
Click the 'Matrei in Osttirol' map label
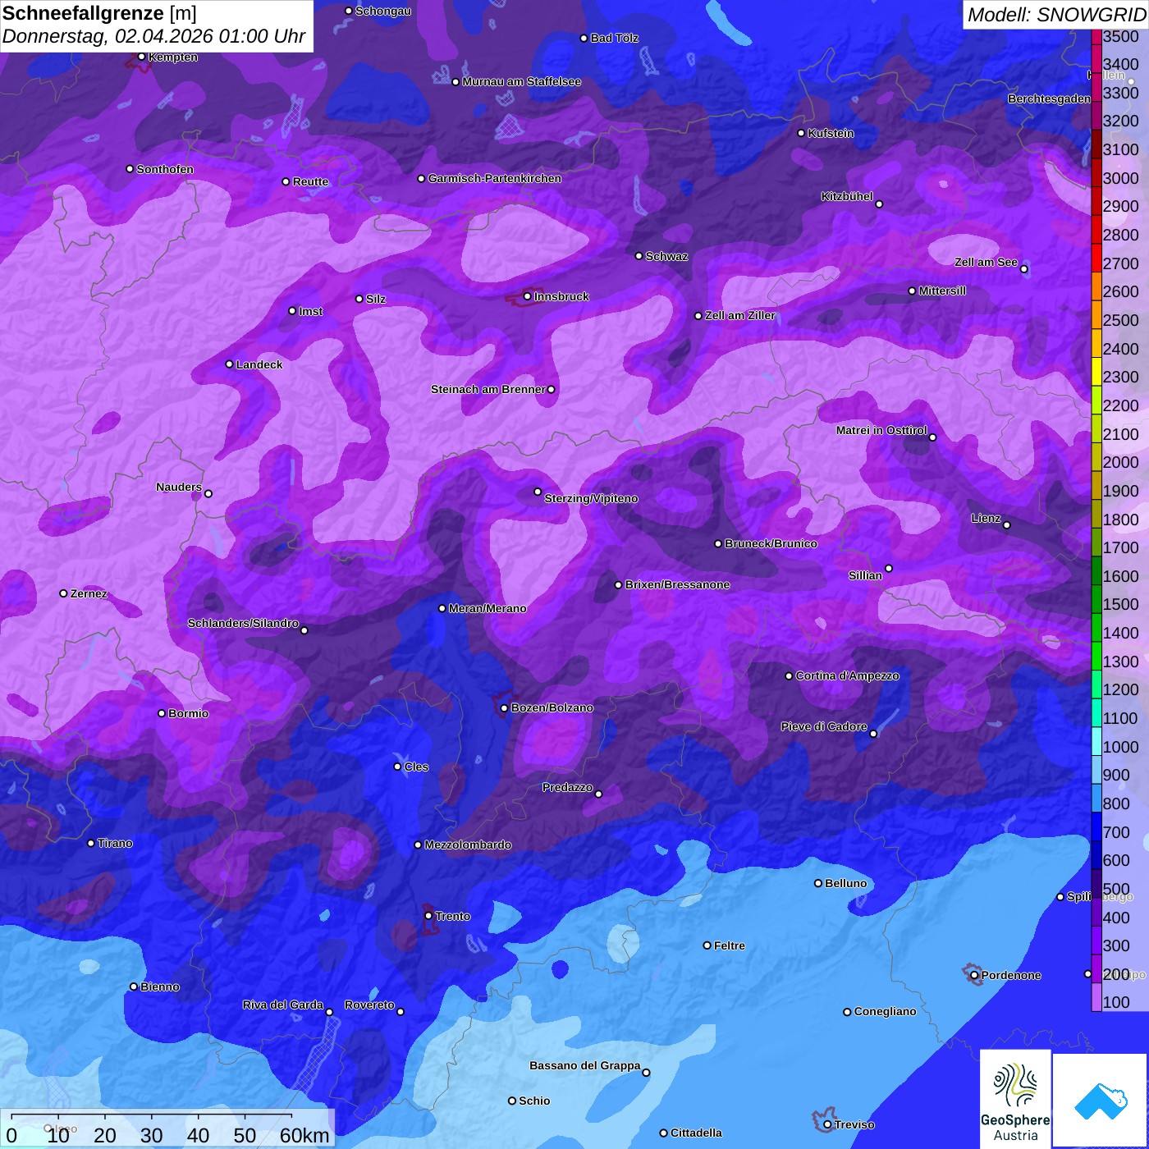[881, 430]
